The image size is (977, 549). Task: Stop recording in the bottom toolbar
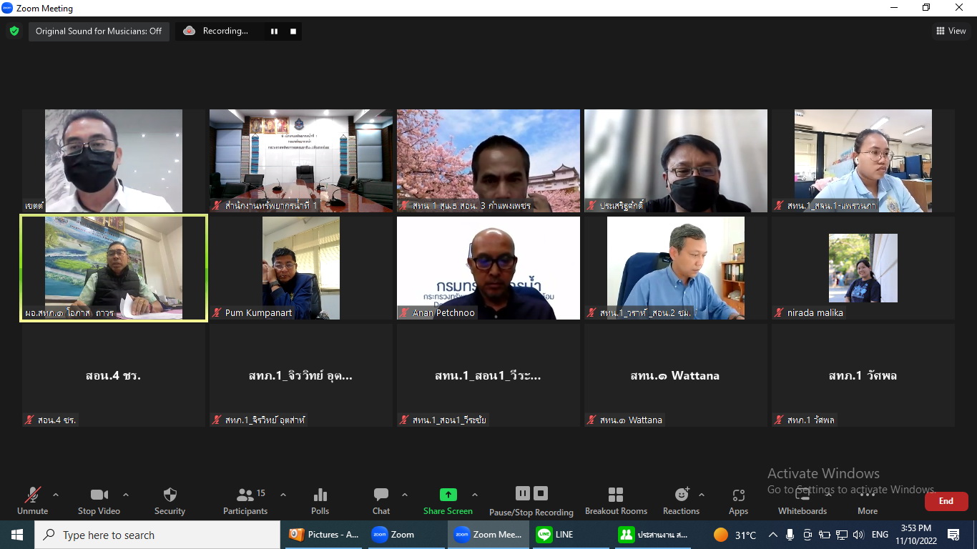(541, 493)
